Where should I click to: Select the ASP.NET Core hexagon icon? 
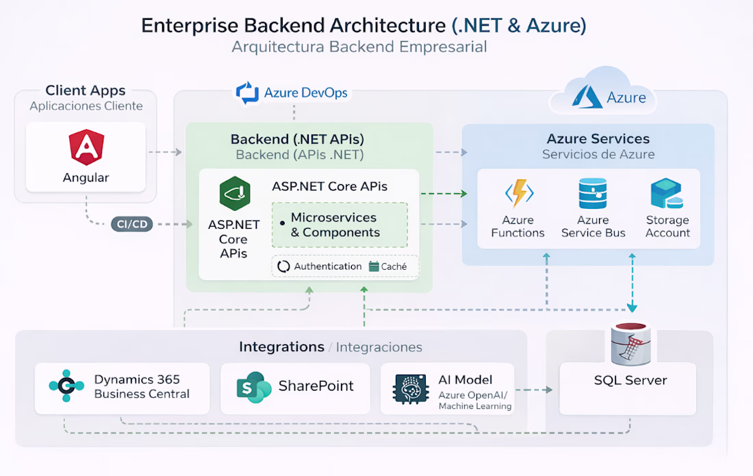235,194
